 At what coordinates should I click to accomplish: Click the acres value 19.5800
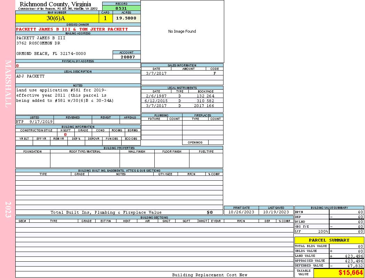pos(127,18)
